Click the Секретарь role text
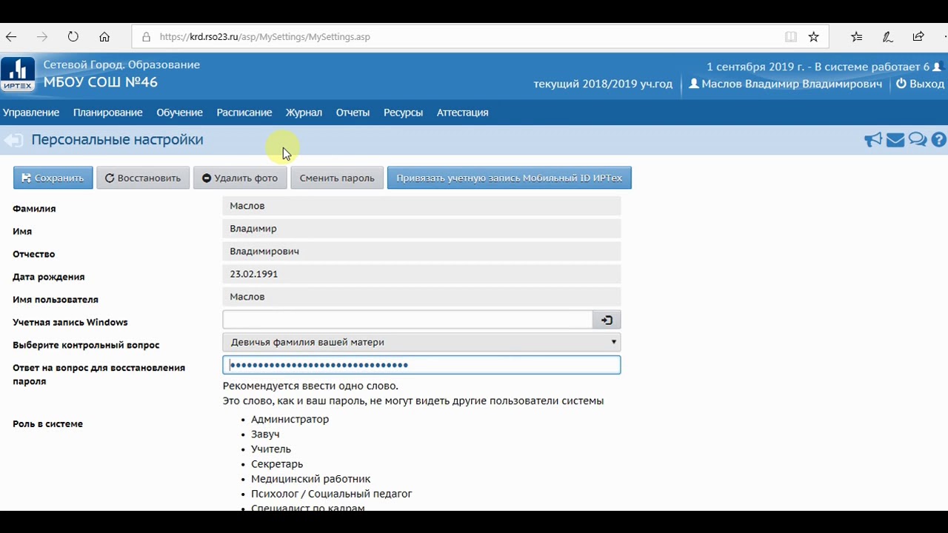 tap(277, 464)
